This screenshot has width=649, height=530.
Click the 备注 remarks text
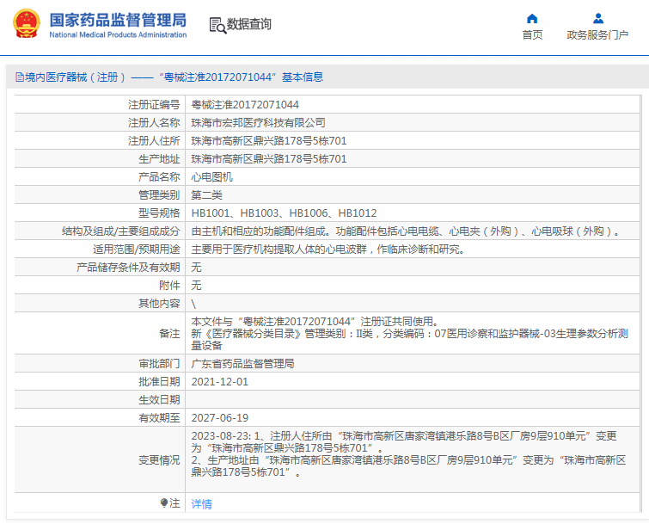pyautogui.click(x=410, y=334)
